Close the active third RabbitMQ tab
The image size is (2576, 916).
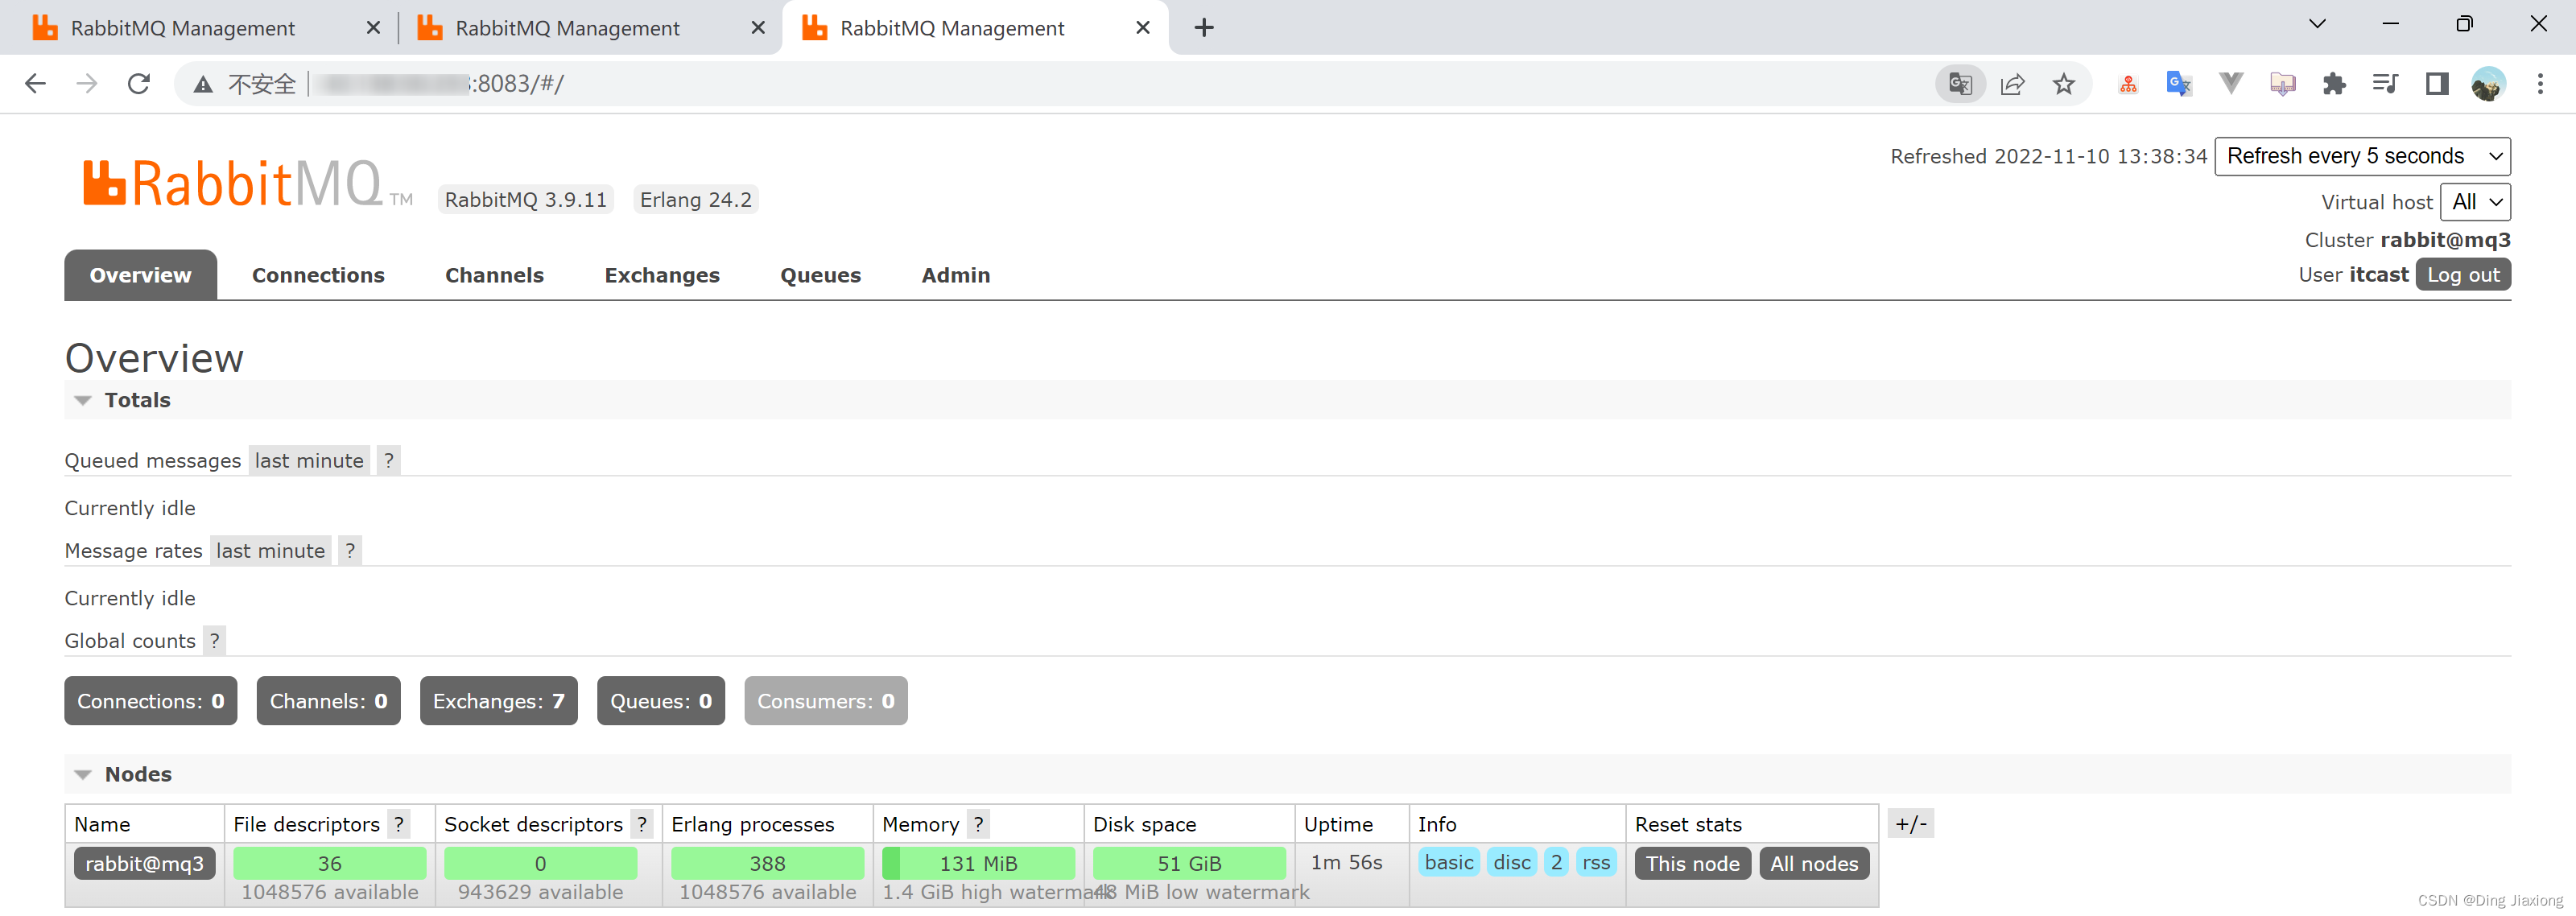1143,28
